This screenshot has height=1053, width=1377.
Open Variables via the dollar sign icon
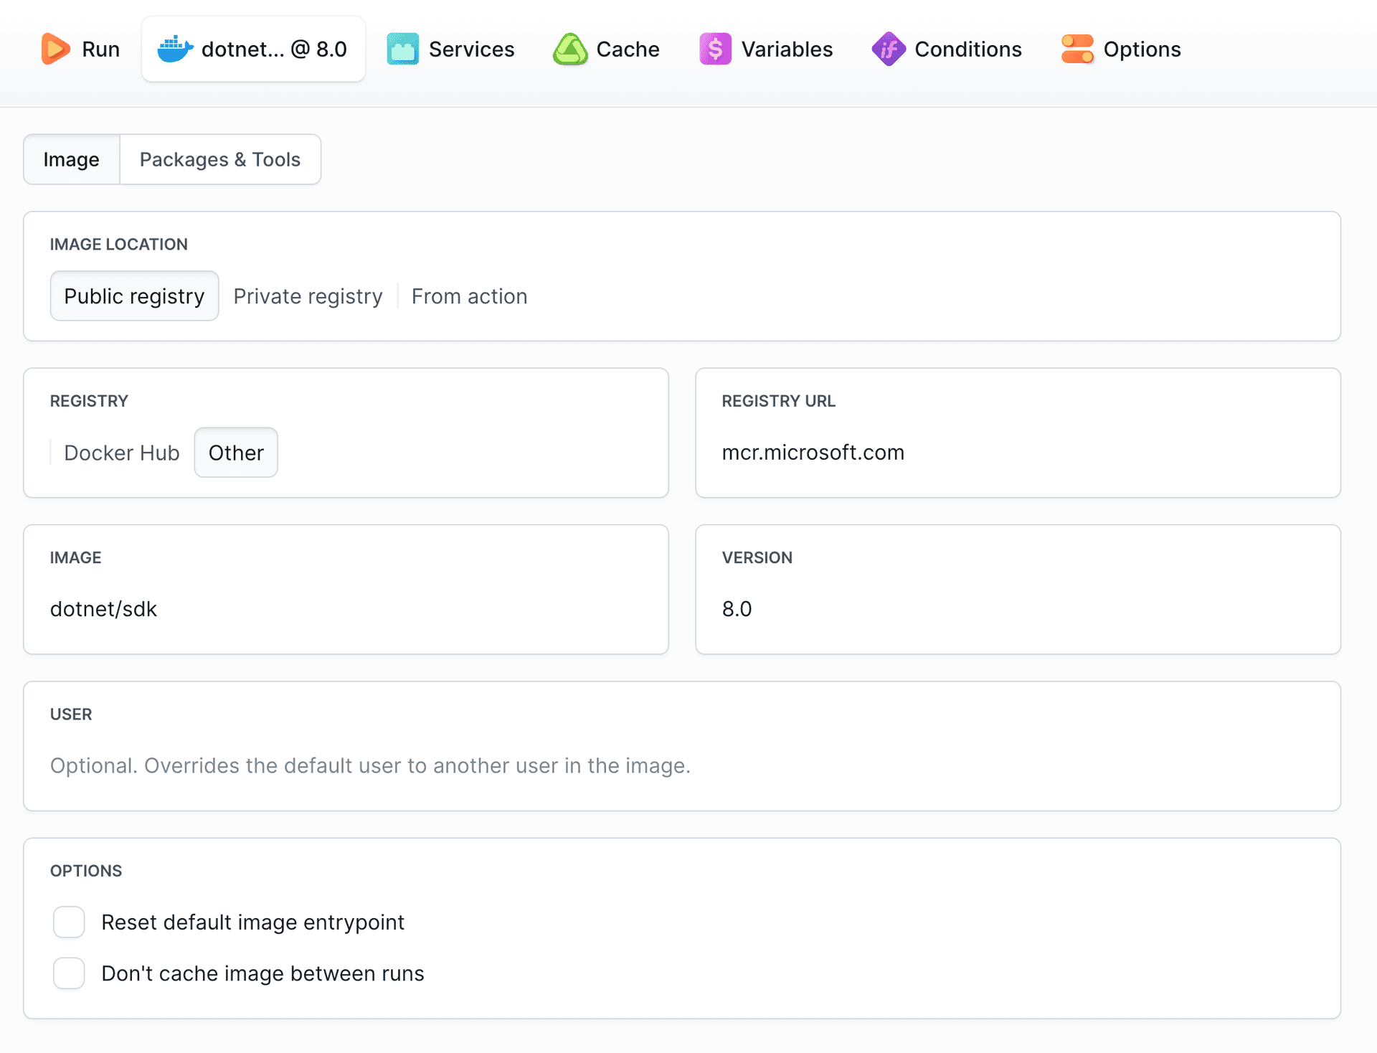coord(714,49)
